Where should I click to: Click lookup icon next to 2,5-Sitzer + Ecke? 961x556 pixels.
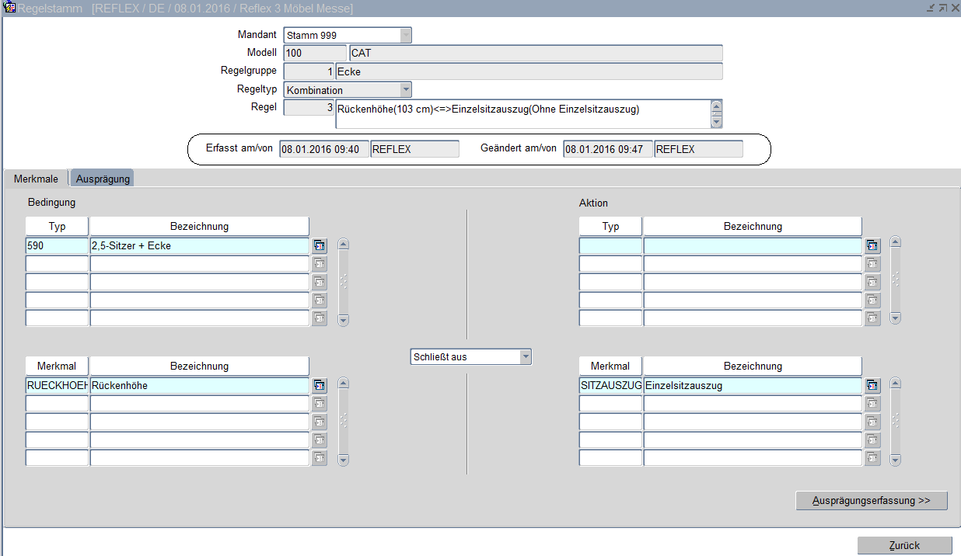point(320,245)
